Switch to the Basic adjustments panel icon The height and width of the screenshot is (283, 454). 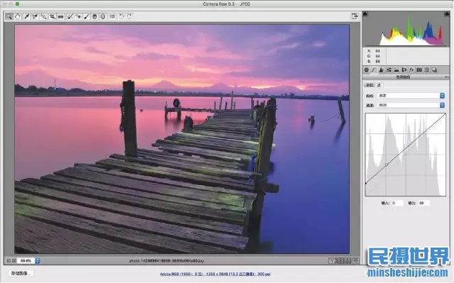pos(366,70)
